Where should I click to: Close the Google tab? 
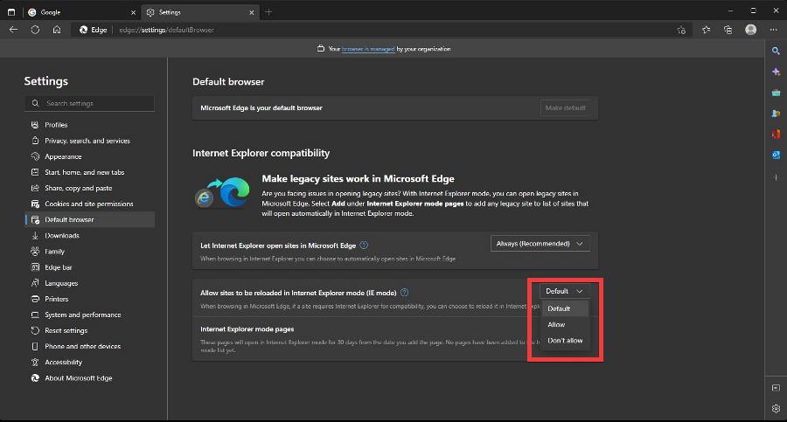tap(133, 12)
